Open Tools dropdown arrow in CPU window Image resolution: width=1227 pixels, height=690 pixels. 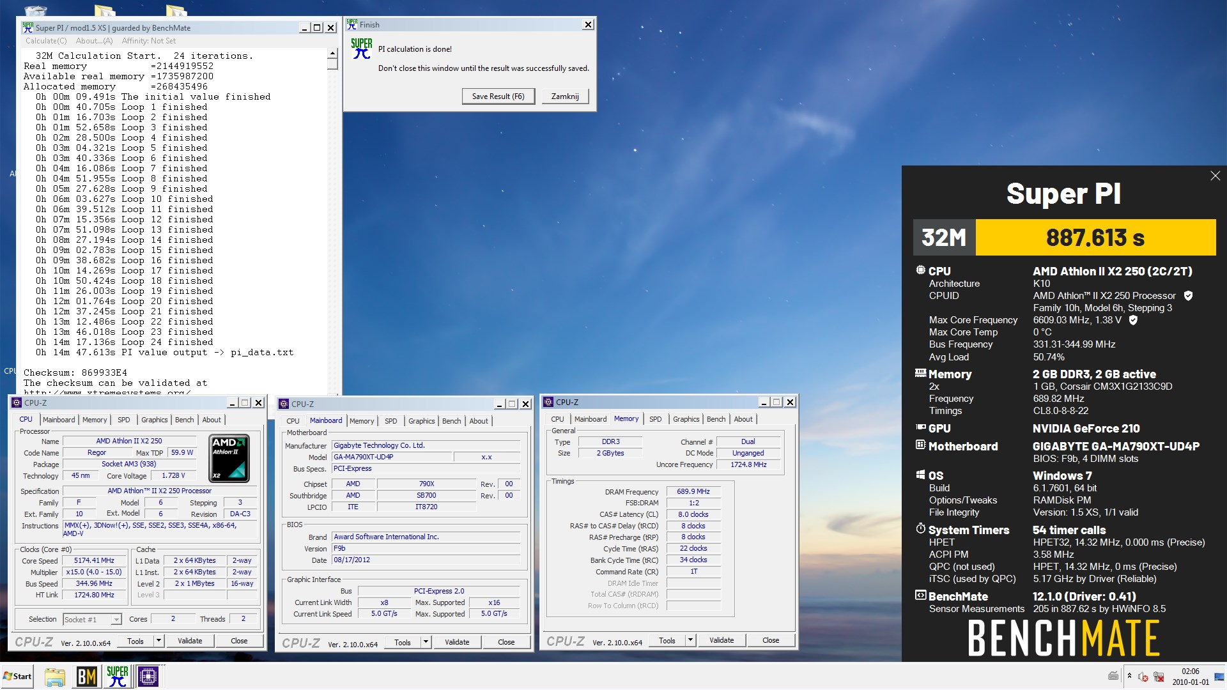pyautogui.click(x=158, y=641)
